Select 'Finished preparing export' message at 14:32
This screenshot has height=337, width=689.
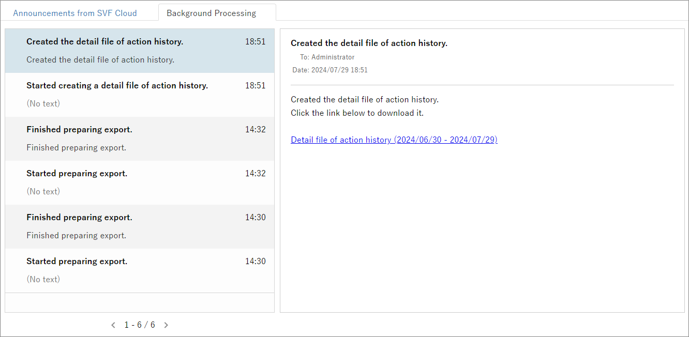(x=140, y=139)
